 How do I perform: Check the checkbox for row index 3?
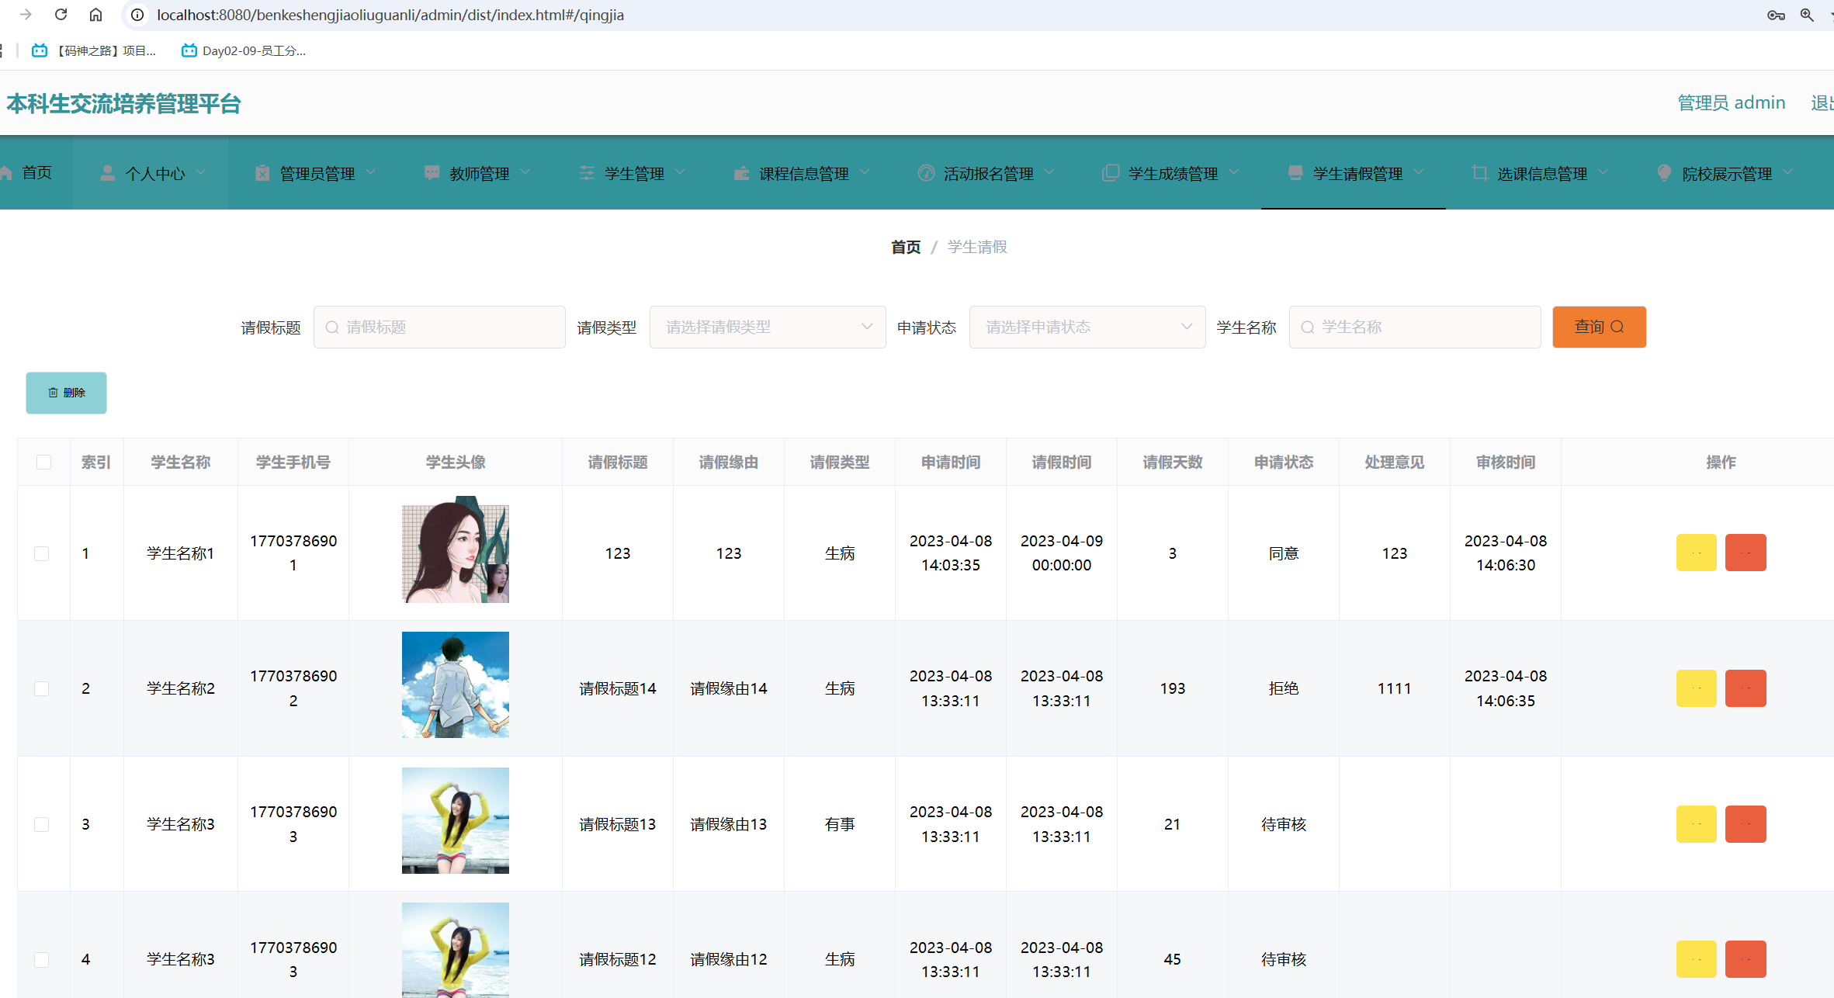point(42,824)
